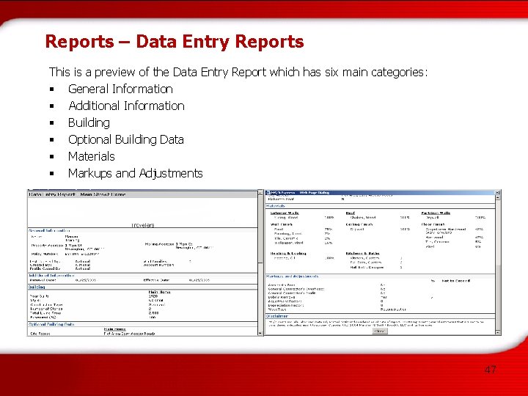The image size is (528, 396).
Task: Click the 'Materials' bullet on the slide
Action: [91, 156]
